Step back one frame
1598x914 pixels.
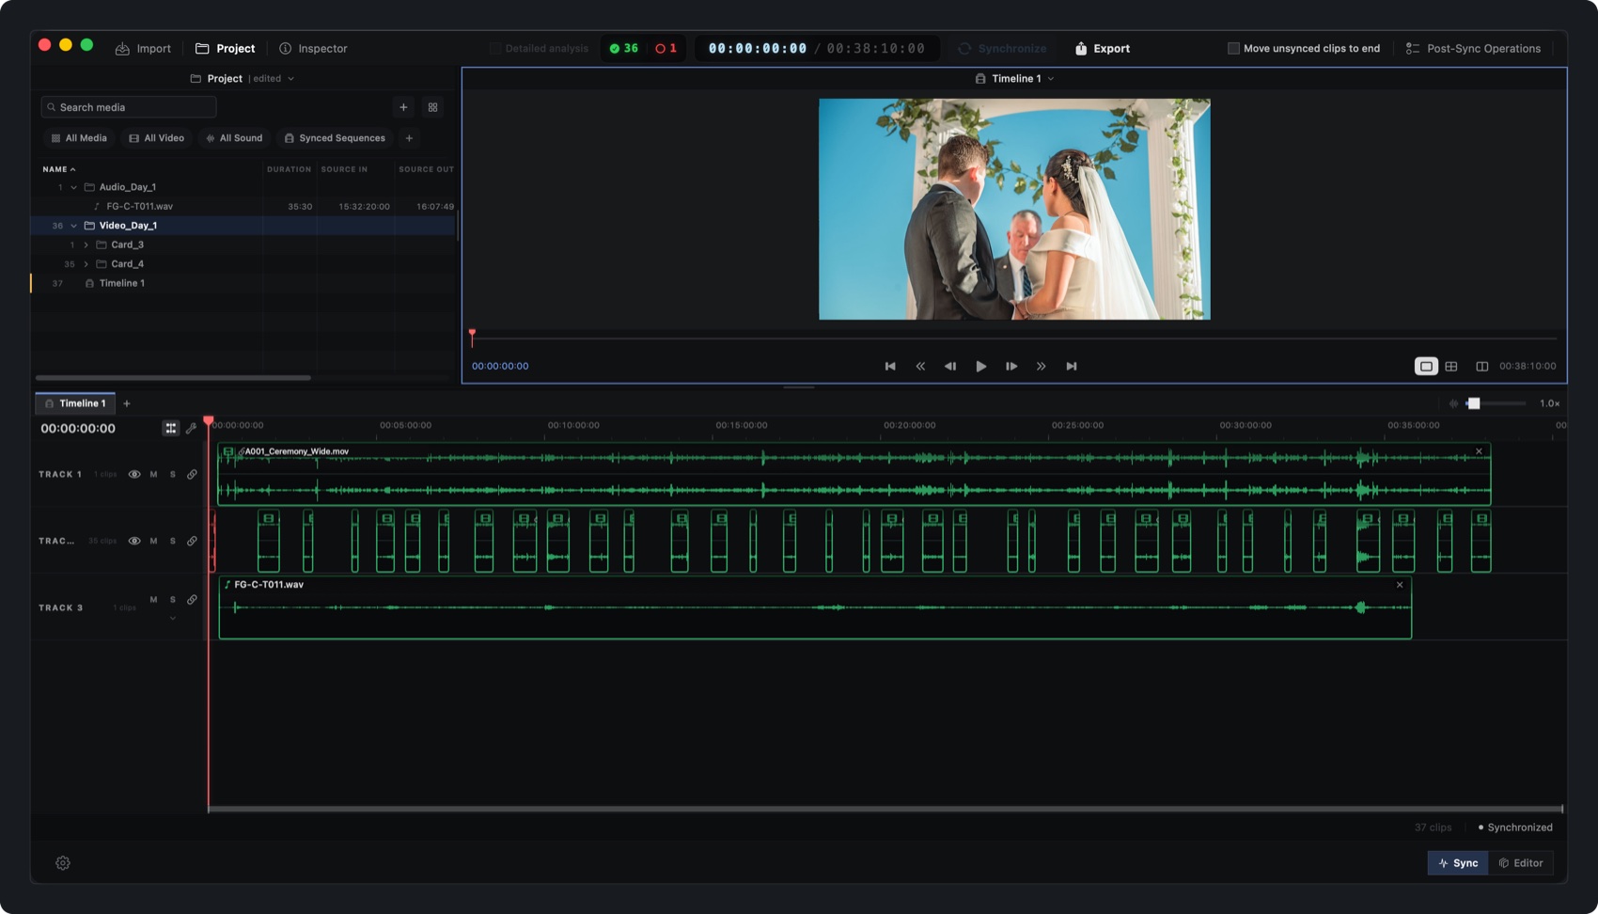[950, 367]
